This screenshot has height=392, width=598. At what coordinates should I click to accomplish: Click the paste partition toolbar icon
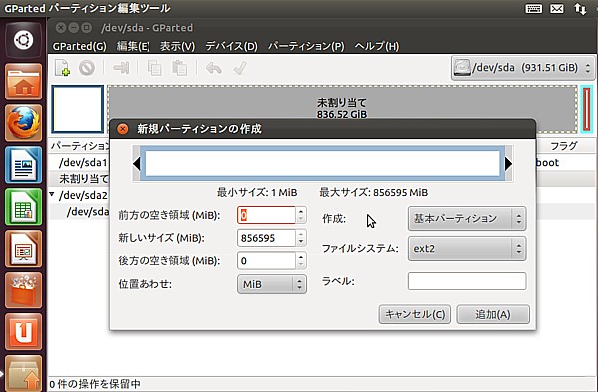click(179, 68)
